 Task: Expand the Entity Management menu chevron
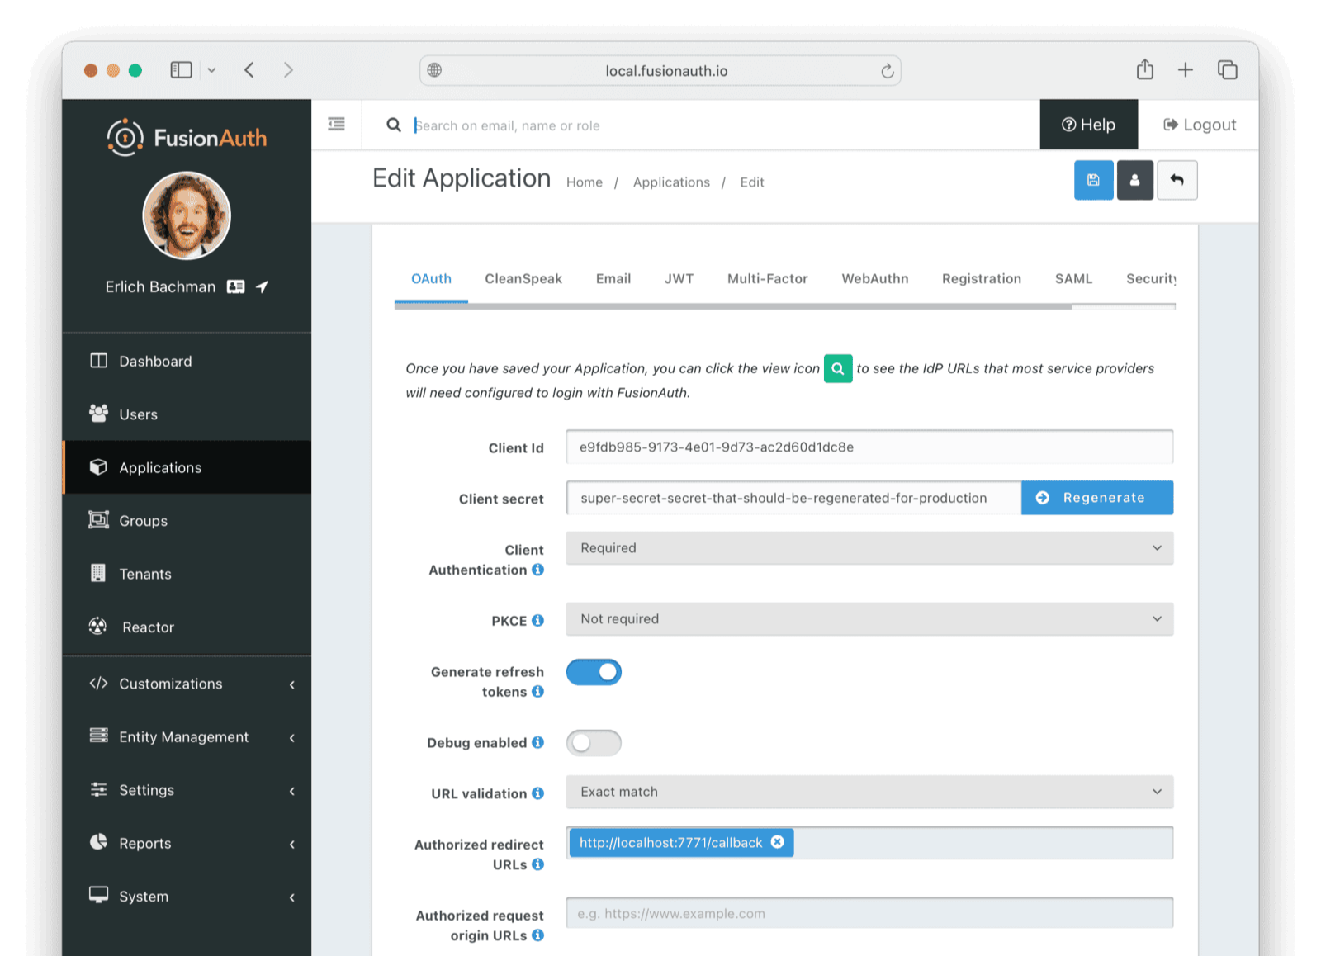(x=292, y=737)
